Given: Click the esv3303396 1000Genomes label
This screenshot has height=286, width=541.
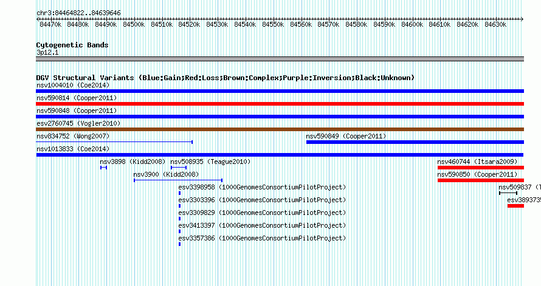Looking at the screenshot, I should pos(262,200).
